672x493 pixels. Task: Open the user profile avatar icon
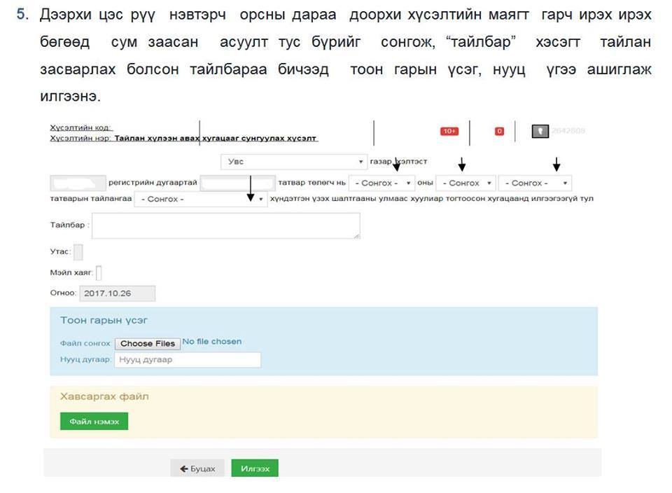point(540,131)
